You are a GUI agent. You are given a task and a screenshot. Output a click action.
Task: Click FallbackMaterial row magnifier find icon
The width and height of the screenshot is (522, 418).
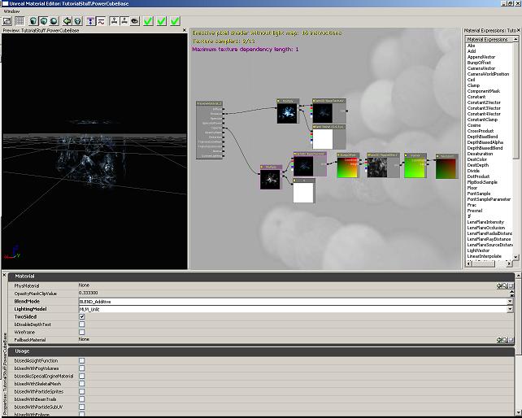[505, 340]
